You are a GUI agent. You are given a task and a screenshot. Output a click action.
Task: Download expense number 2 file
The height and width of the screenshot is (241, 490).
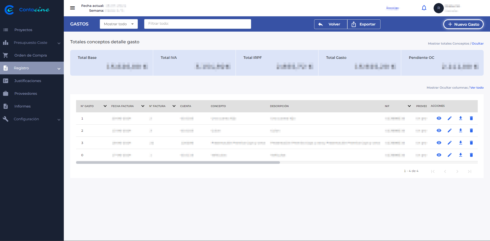click(460, 130)
